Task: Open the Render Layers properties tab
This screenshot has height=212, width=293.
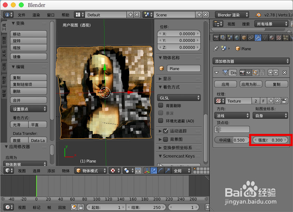Action: (223, 38)
